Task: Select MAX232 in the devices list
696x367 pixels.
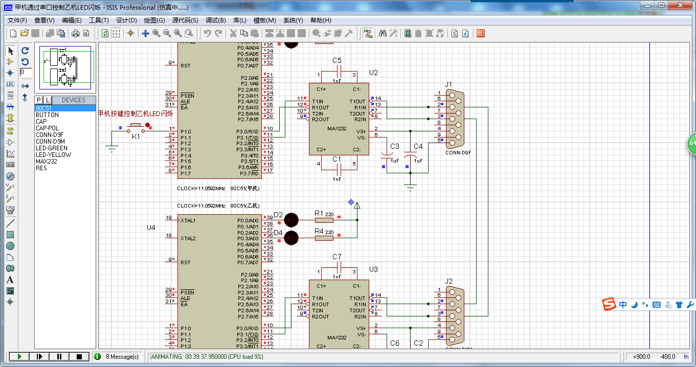Action: [47, 162]
